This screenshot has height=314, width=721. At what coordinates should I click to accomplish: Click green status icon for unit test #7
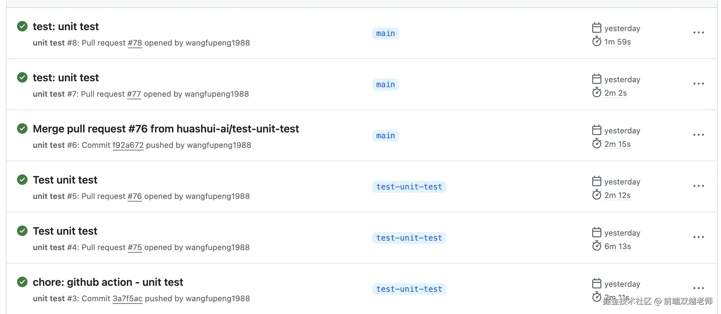pyautogui.click(x=22, y=77)
